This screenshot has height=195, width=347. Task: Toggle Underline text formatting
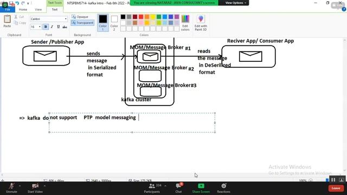point(58,27)
